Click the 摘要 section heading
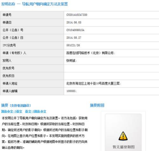 [x=5, y=105]
